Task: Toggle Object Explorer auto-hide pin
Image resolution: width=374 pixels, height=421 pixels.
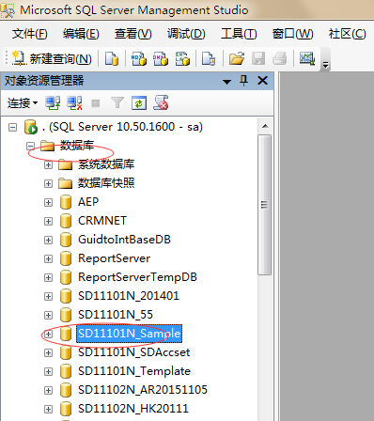Action: point(243,81)
